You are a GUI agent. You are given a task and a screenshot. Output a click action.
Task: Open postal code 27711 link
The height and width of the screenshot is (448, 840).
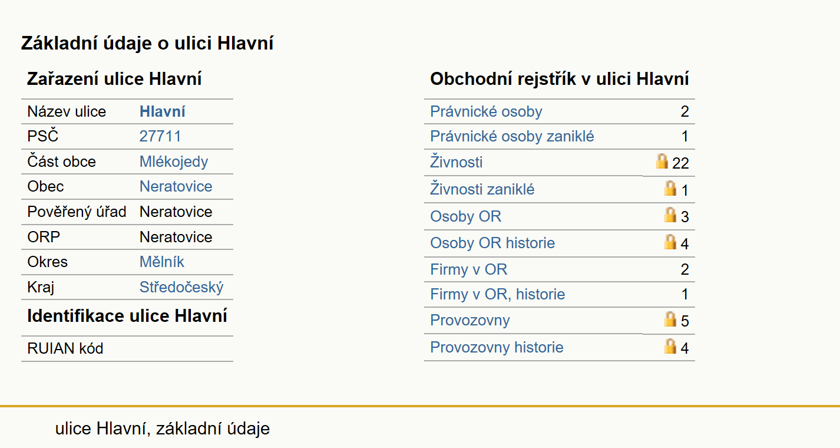[160, 136]
